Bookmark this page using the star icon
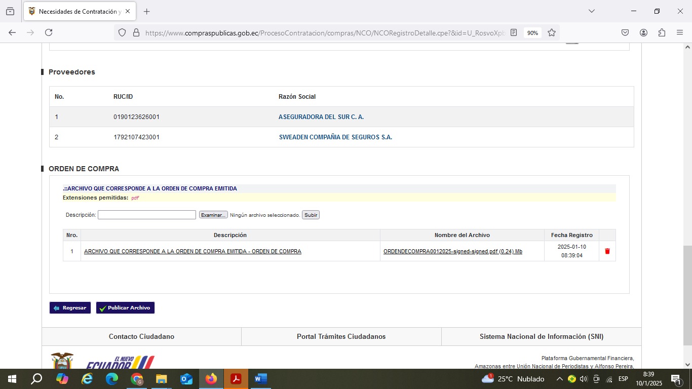Image resolution: width=692 pixels, height=389 pixels. click(x=552, y=32)
